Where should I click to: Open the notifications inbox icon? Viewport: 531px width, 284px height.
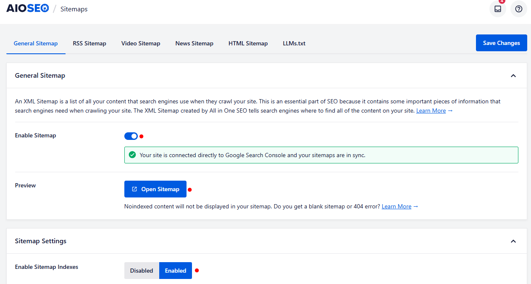click(497, 9)
